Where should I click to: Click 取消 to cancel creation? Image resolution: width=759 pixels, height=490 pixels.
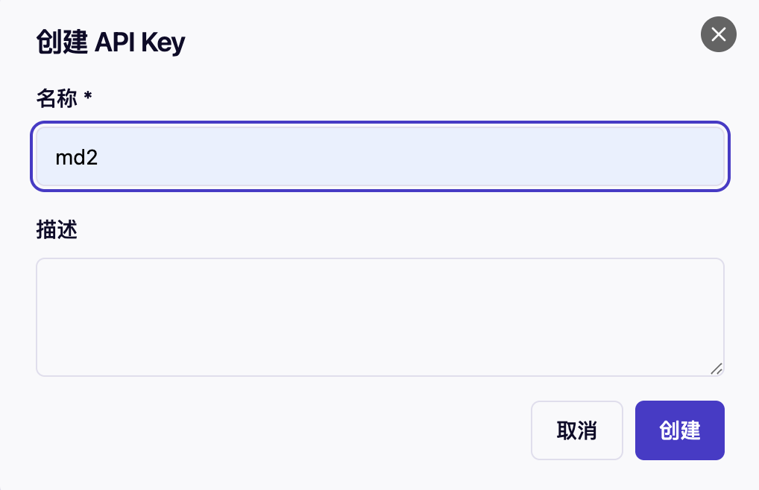coord(576,430)
